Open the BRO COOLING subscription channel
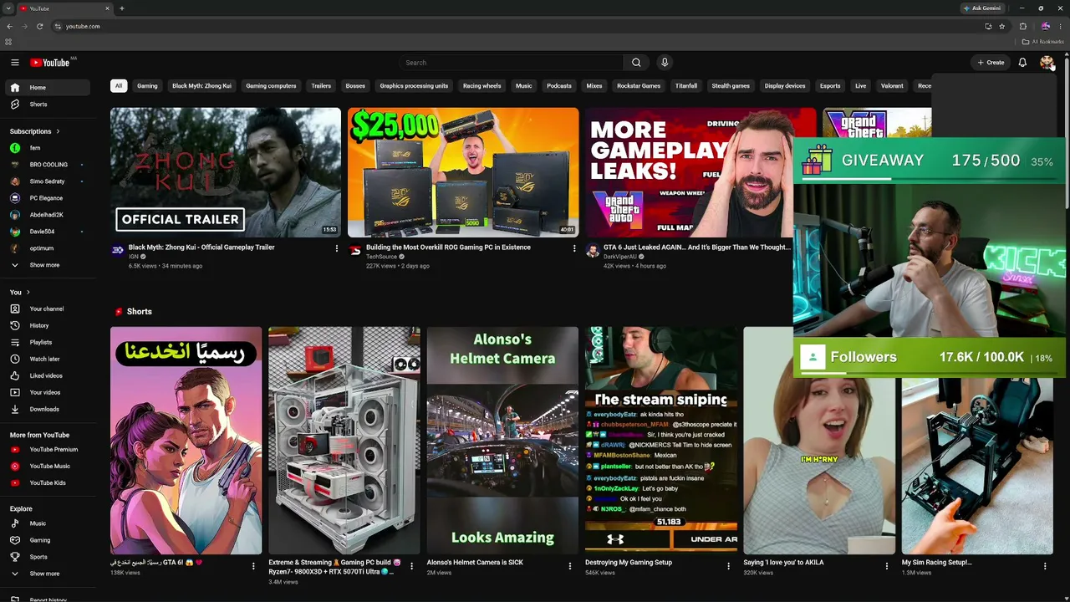 point(47,165)
